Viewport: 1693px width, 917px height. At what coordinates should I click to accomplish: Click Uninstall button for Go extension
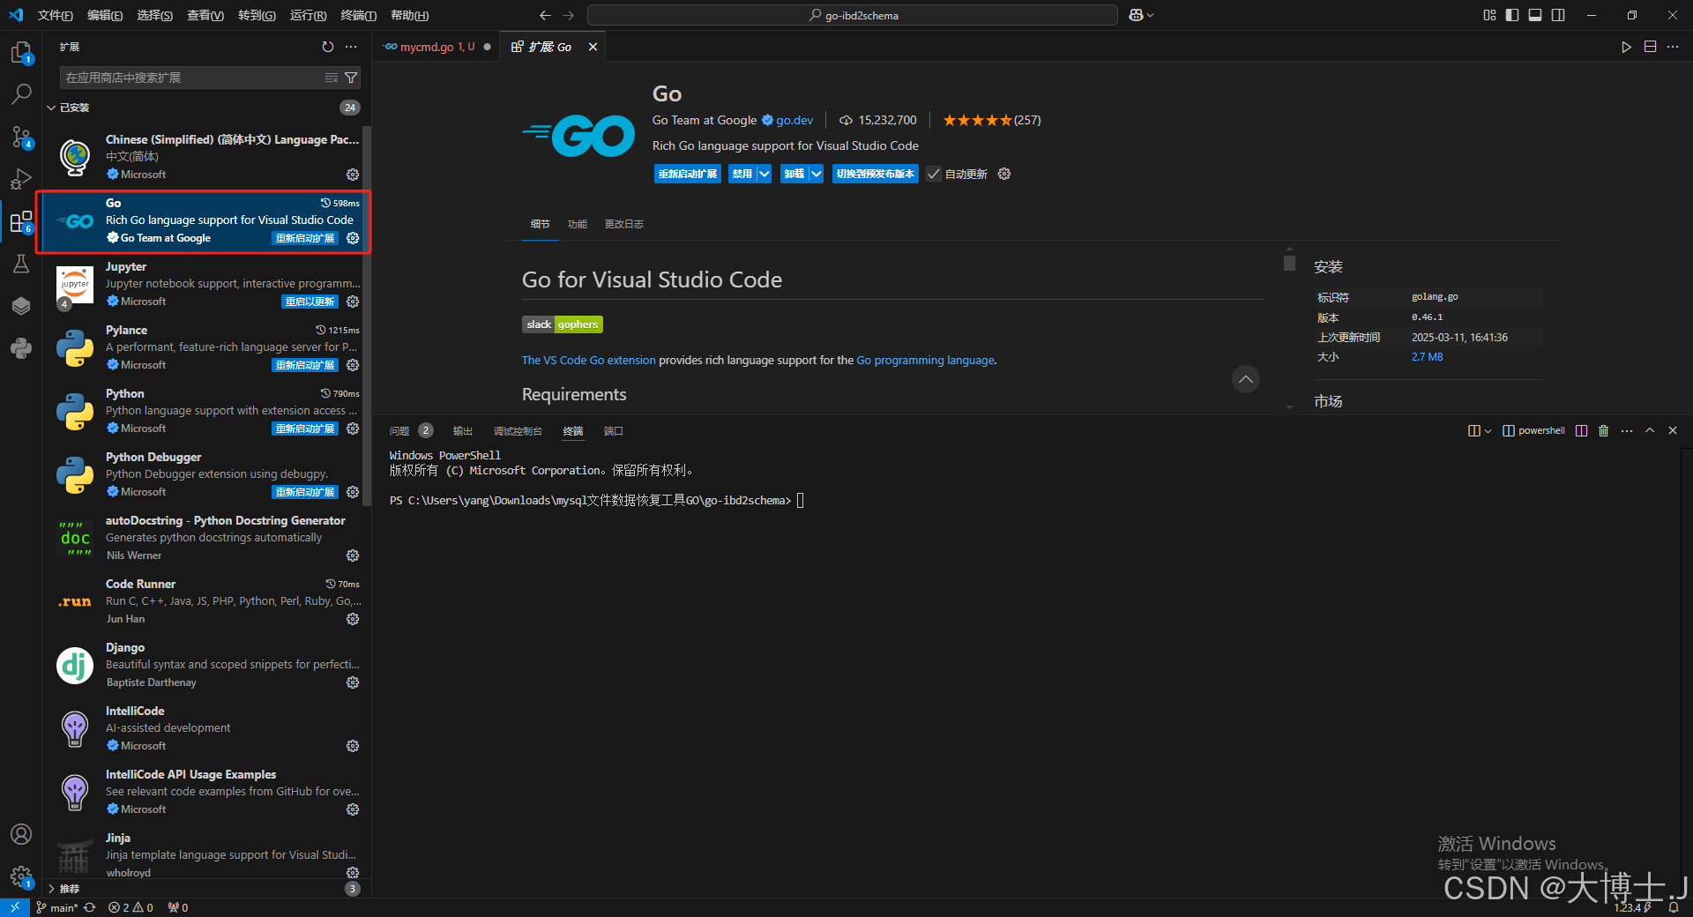794,174
